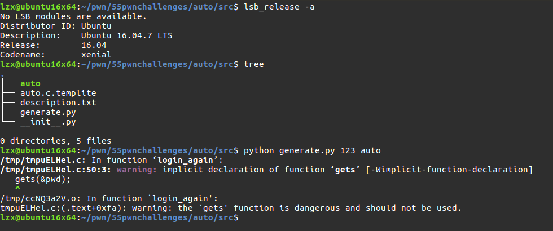Image resolution: width=553 pixels, height=231 pixels.
Task: Click the "0 directories, 5 files" summary
Action: [56, 141]
